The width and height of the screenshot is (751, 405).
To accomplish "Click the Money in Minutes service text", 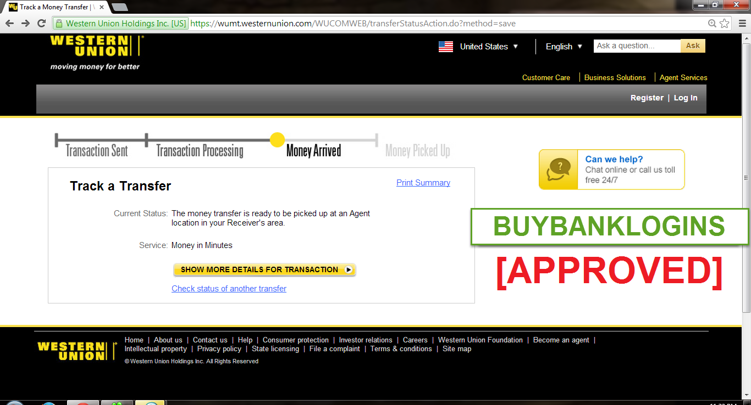I will click(x=202, y=245).
